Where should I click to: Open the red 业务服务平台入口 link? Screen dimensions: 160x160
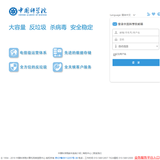click(x=147, y=157)
